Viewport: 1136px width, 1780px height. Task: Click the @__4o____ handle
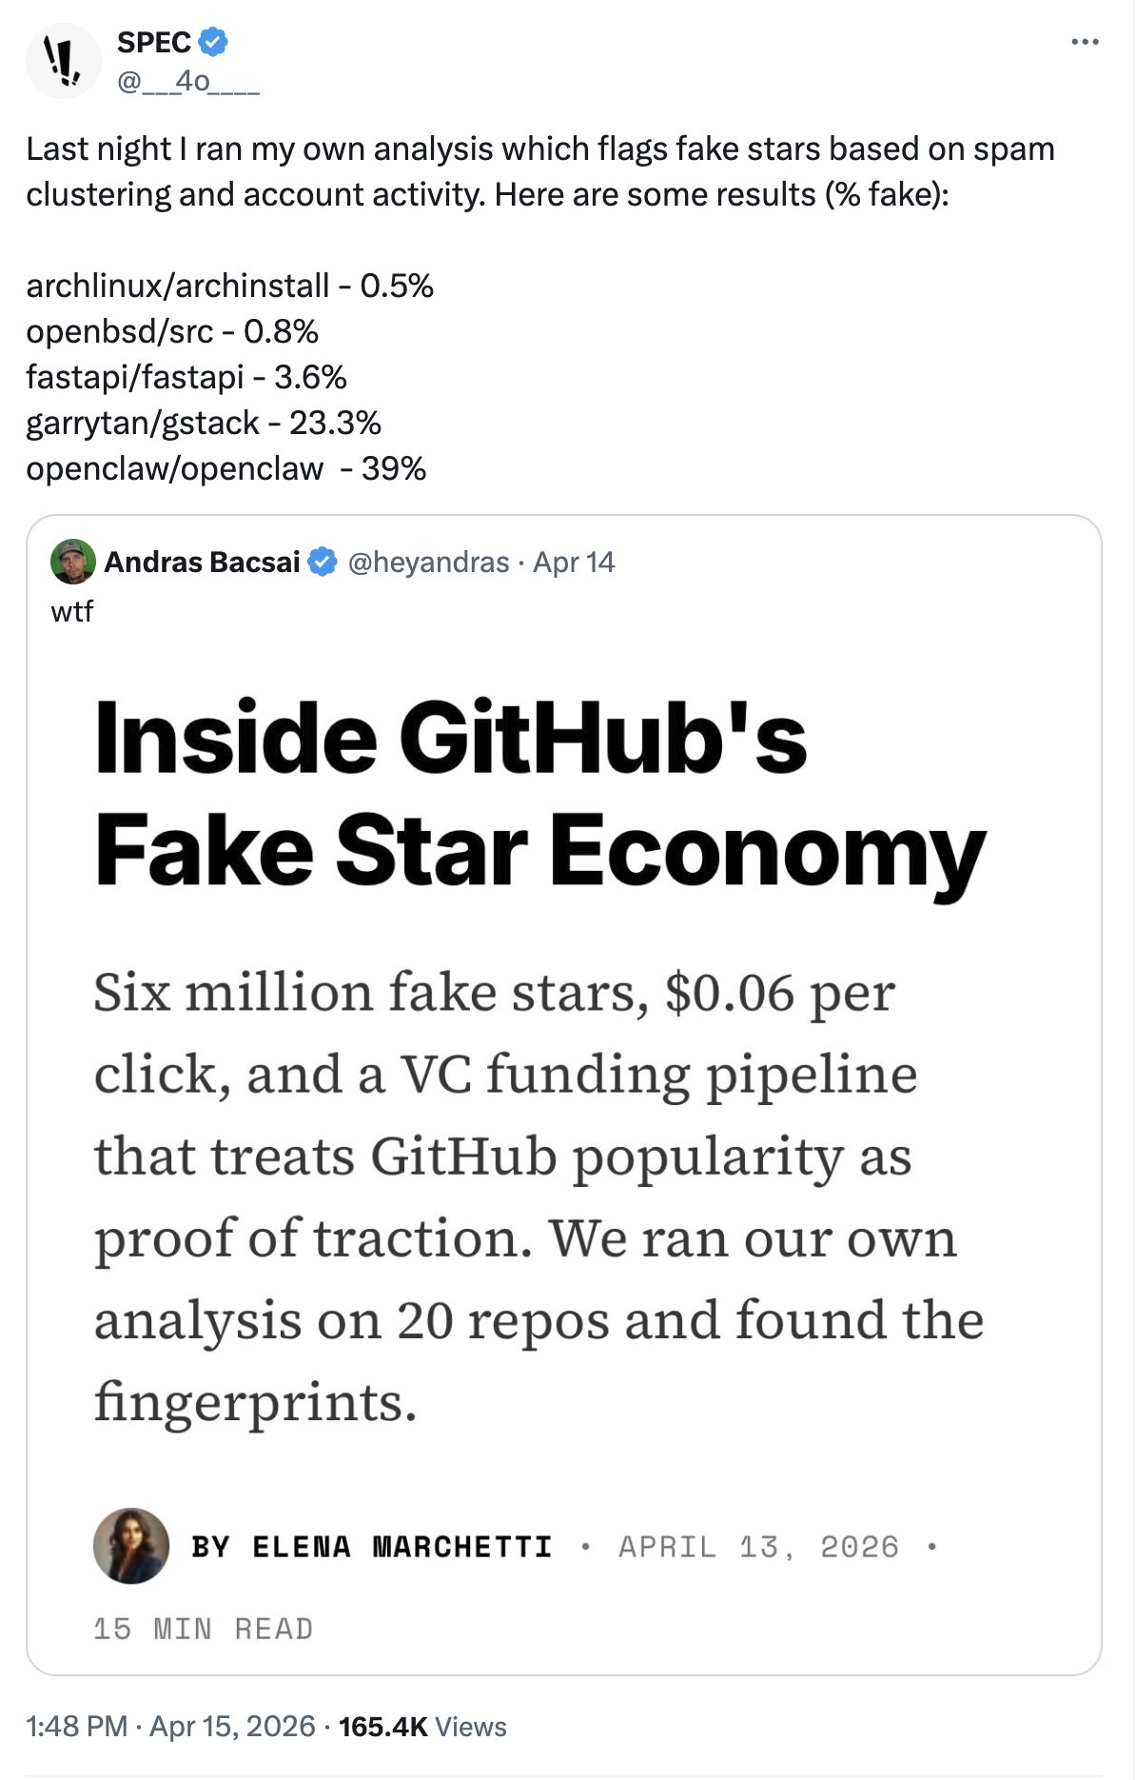tap(187, 82)
